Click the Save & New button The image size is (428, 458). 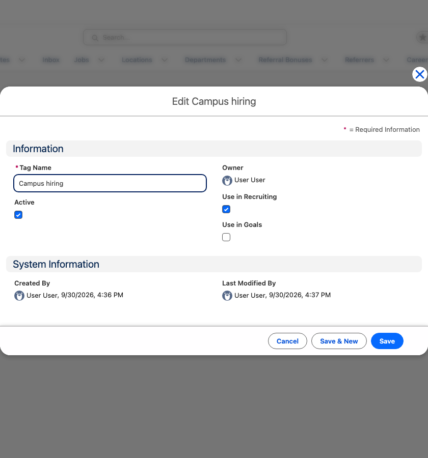pos(339,341)
